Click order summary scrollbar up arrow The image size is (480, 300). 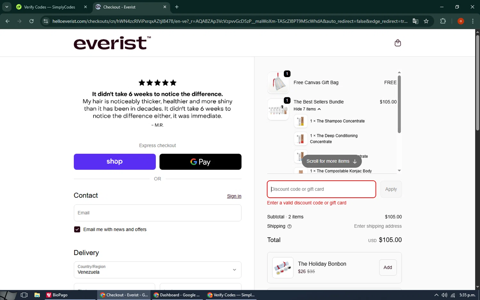tap(399, 73)
